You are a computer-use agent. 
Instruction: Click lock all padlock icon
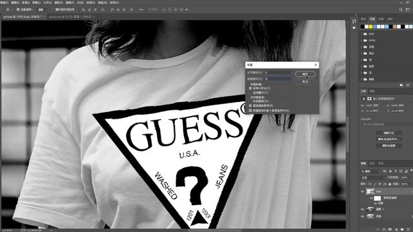tap(390, 184)
